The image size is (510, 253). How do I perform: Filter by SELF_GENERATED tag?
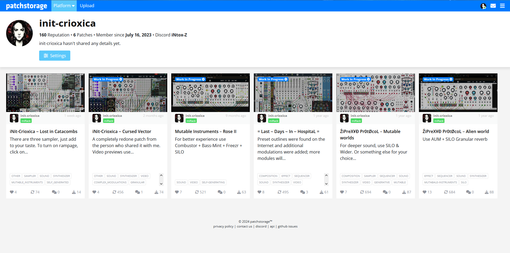point(58,183)
